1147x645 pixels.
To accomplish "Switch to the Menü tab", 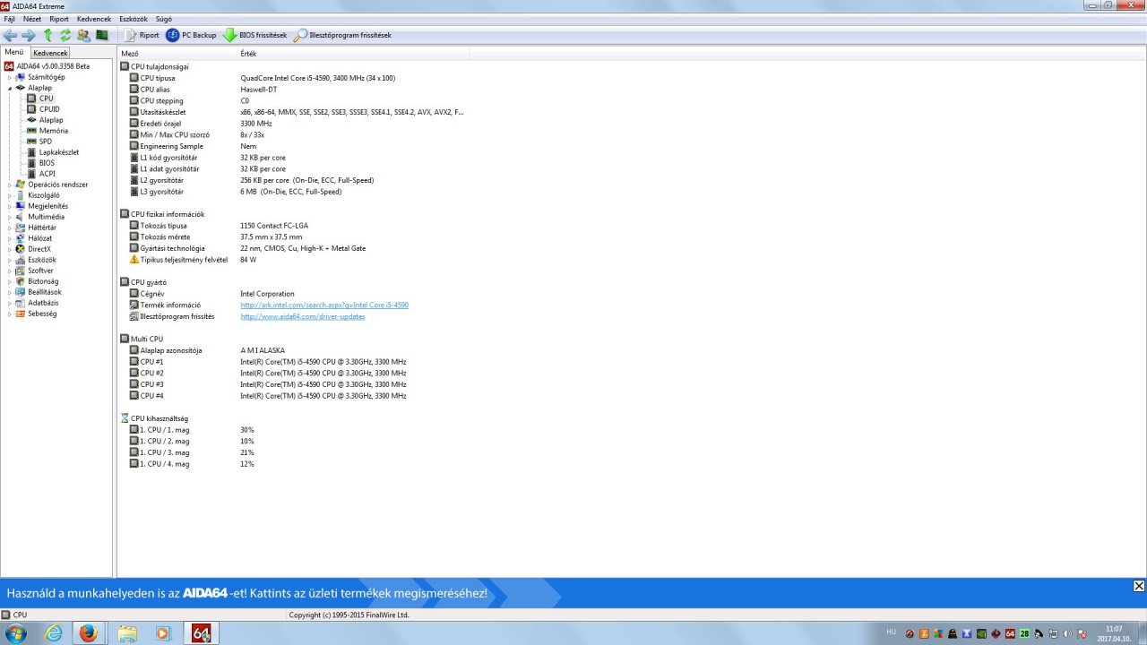I will click(14, 52).
